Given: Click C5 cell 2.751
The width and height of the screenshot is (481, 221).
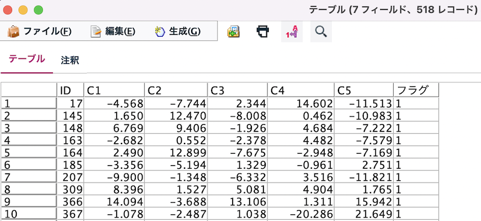Looking at the screenshot, I should pyautogui.click(x=364, y=165).
